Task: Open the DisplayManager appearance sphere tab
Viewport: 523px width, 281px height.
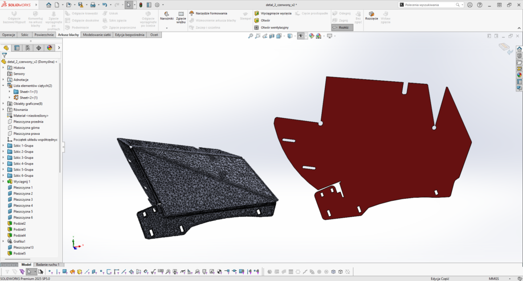Action: pos(50,48)
